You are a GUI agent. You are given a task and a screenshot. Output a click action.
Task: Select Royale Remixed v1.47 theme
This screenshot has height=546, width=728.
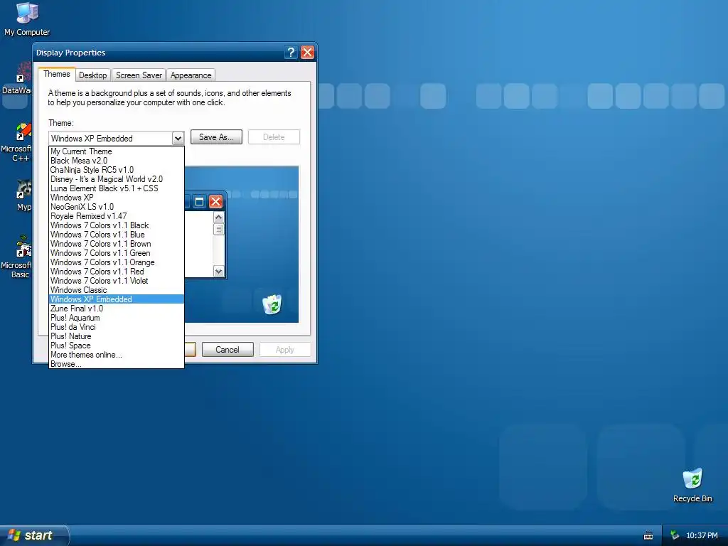[x=117, y=216]
